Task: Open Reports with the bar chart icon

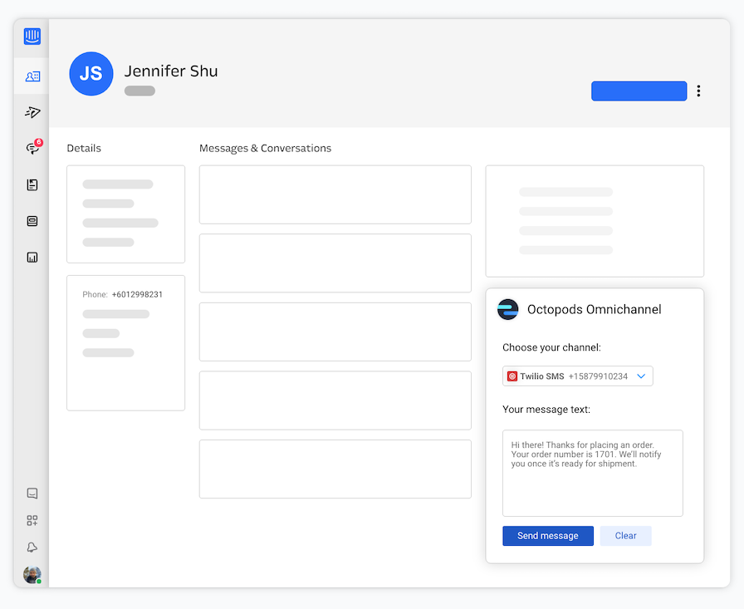Action: (x=32, y=257)
